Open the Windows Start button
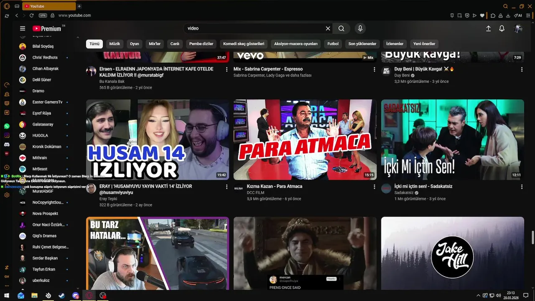This screenshot has width=535, height=301. [7, 296]
